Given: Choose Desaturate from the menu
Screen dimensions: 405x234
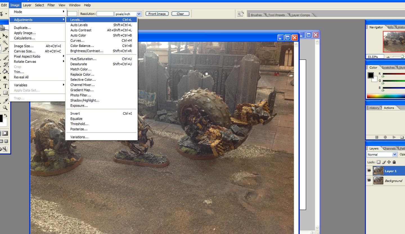Looking at the screenshot, I should click(x=101, y=64).
